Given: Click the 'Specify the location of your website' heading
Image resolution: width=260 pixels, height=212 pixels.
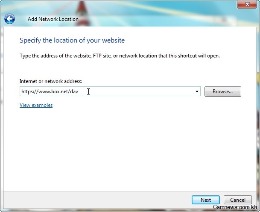Looking at the screenshot, I should tap(72, 41).
